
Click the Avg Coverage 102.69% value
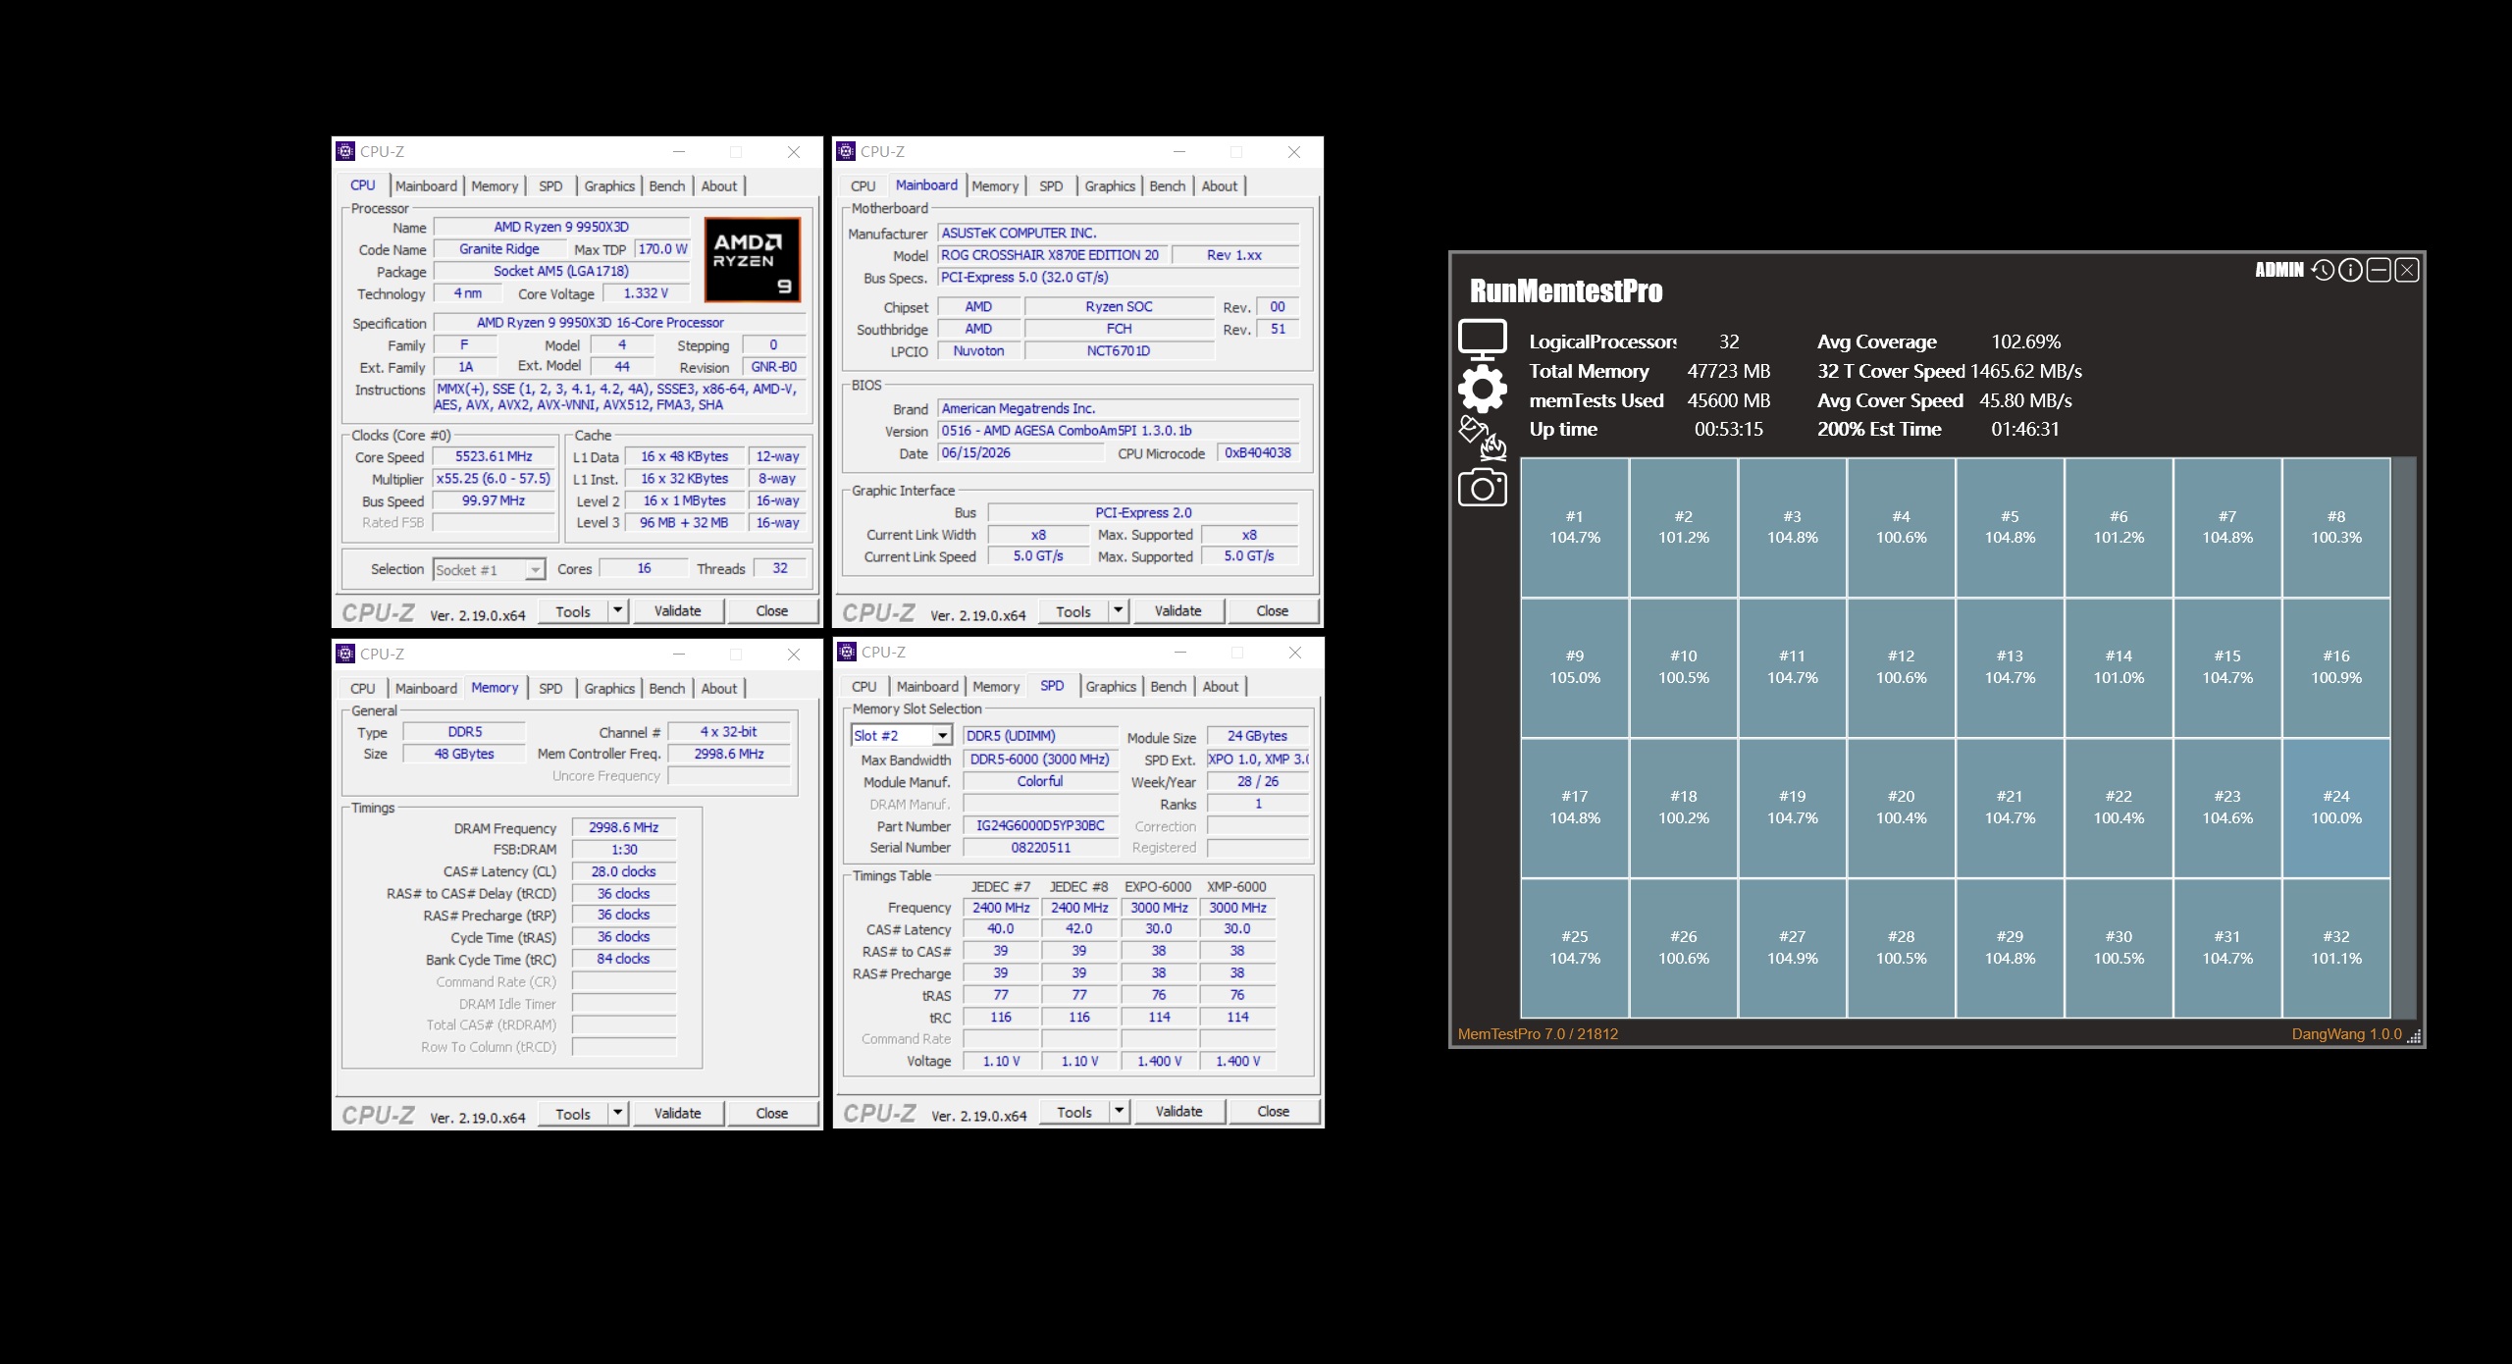(x=2025, y=341)
